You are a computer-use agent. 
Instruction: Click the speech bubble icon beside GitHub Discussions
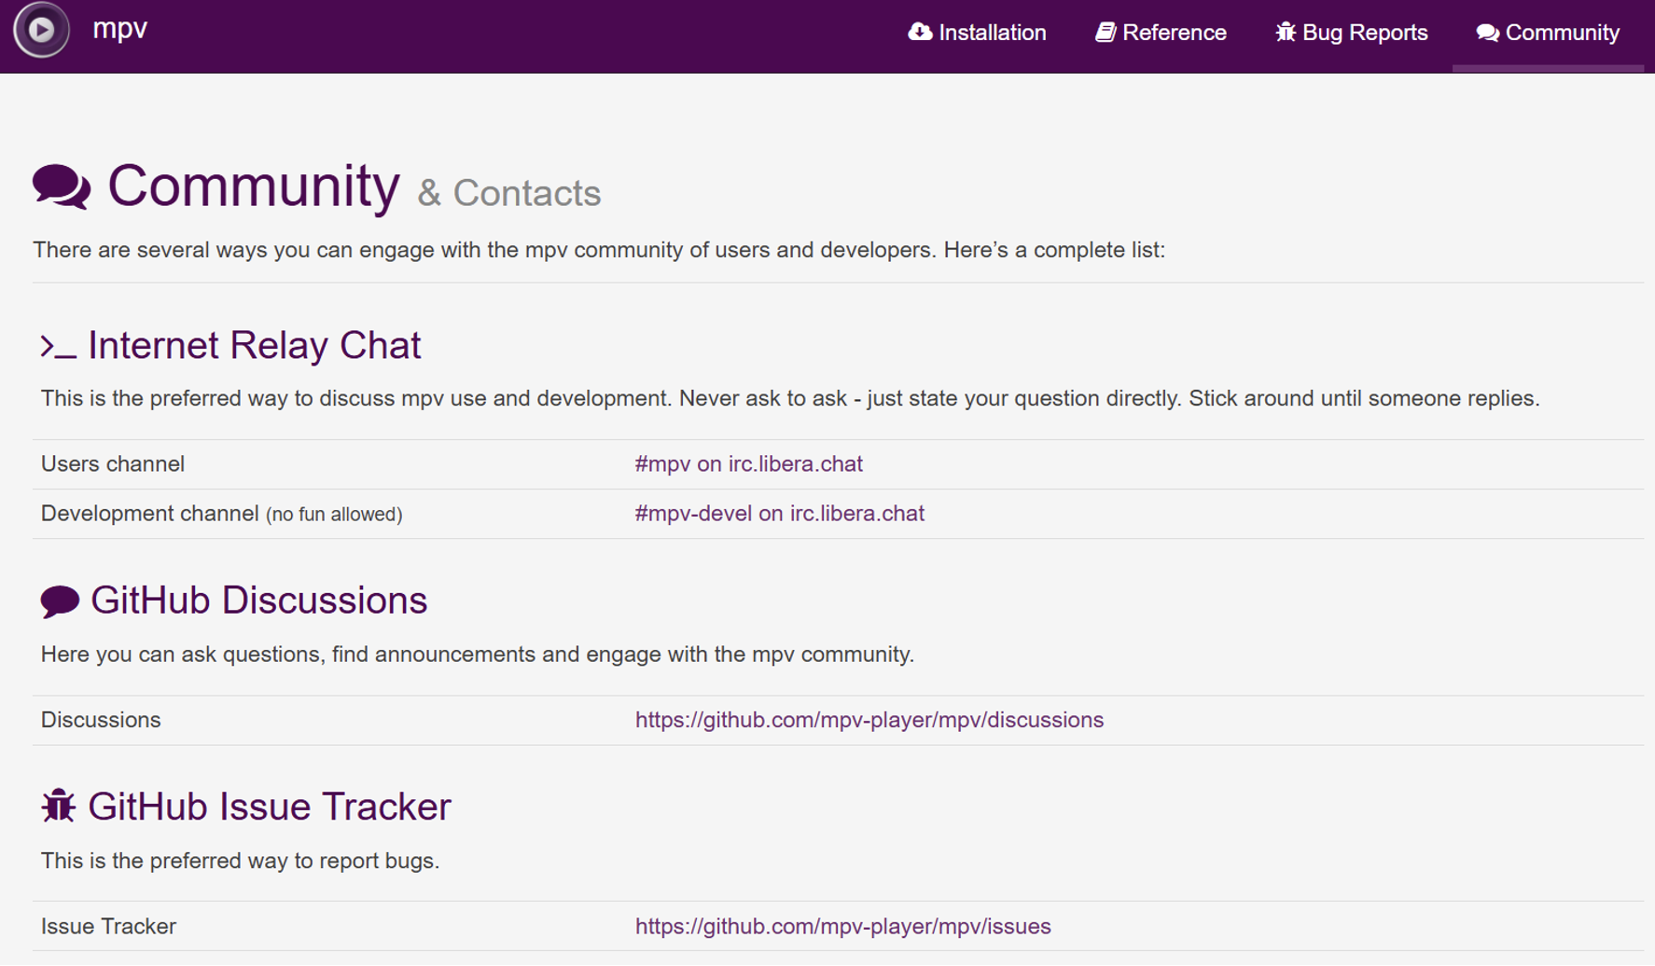pyautogui.click(x=60, y=601)
